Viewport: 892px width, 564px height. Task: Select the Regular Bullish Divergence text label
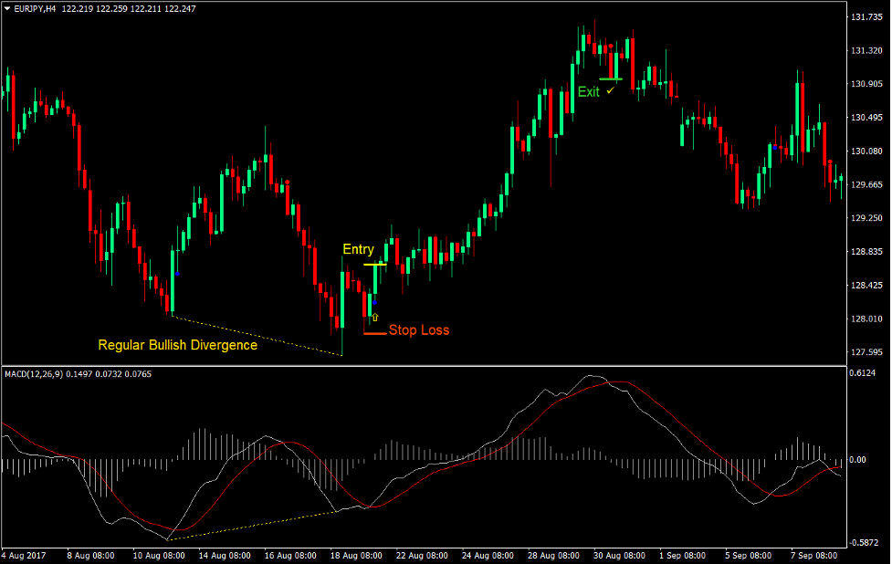(x=177, y=345)
